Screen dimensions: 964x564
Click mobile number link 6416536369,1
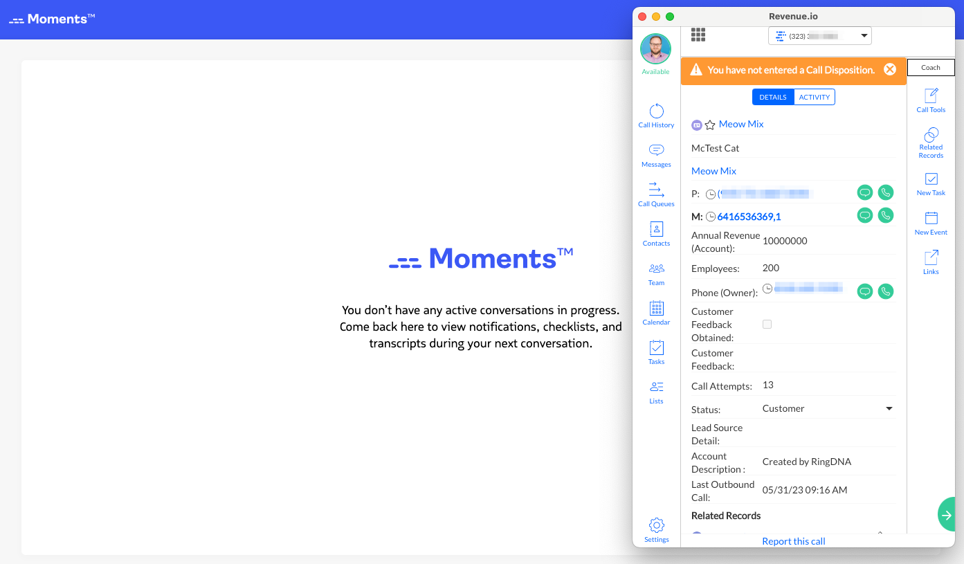(x=749, y=217)
